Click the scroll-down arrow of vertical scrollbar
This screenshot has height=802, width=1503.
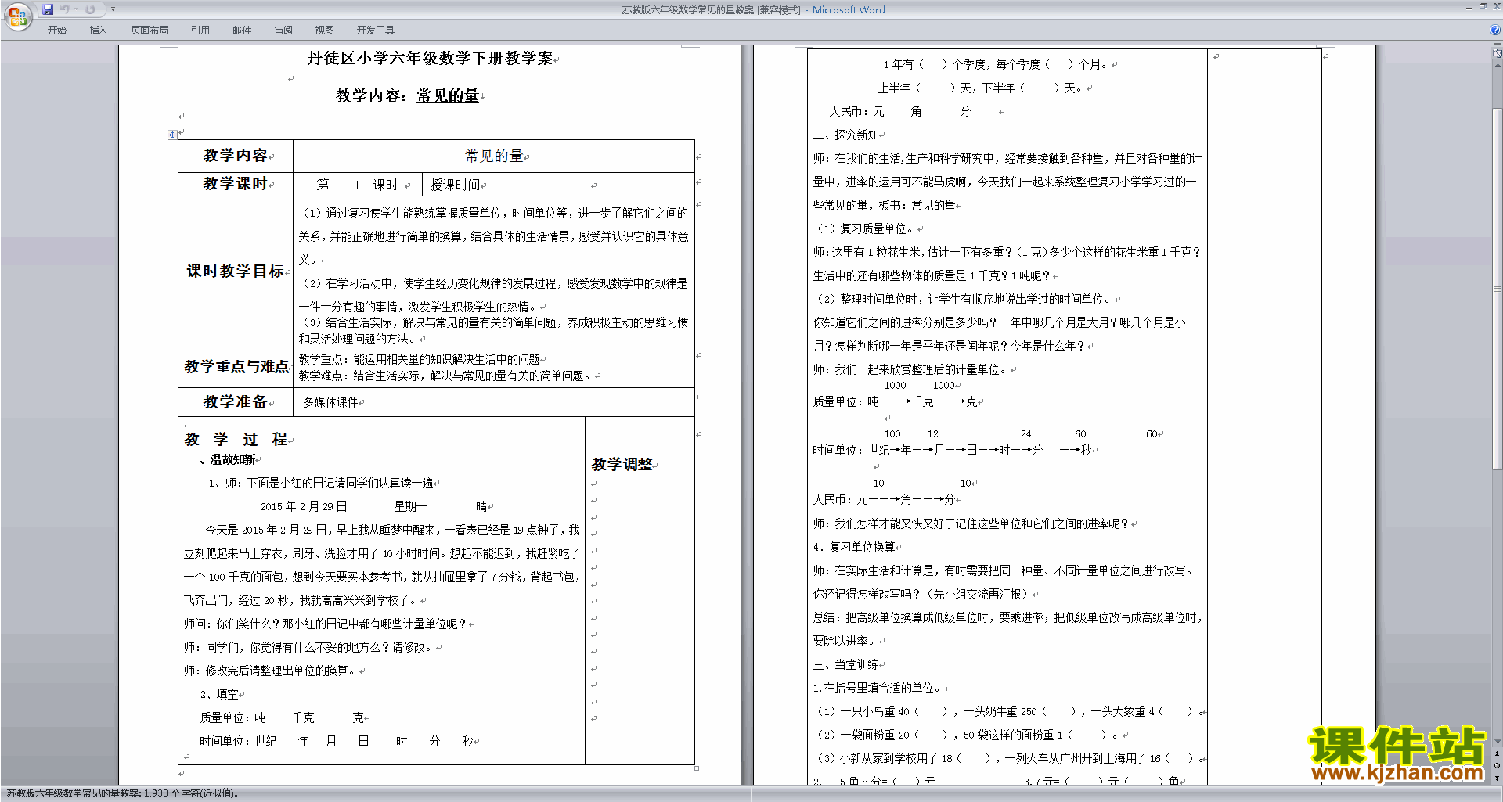(x=1498, y=742)
